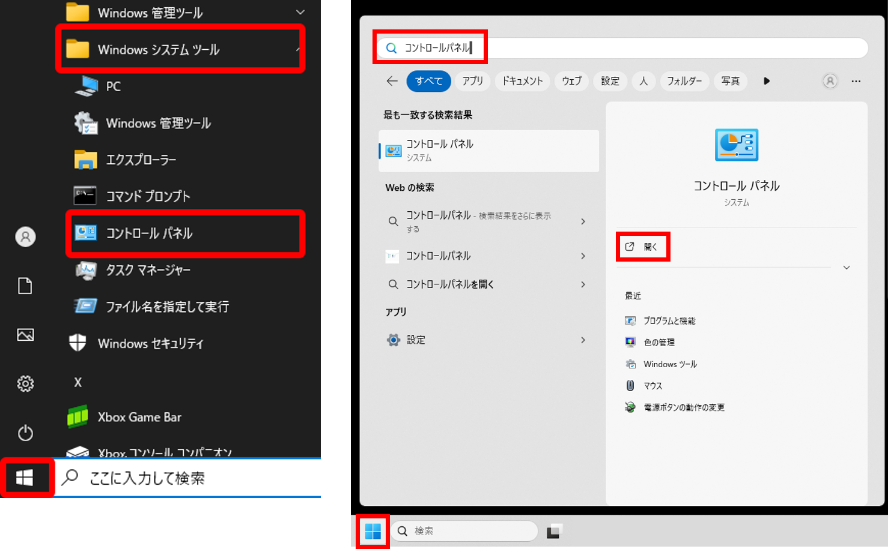Select PC from the Start menu list
This screenshot has height=549, width=888.
tap(114, 86)
